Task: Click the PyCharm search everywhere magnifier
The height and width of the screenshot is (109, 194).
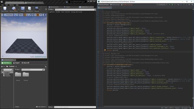Action: point(192,5)
